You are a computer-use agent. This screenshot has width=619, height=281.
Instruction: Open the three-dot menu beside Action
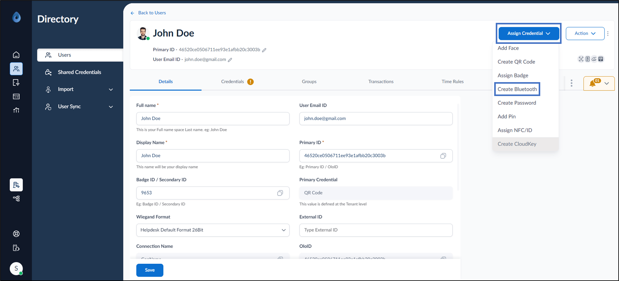608,33
